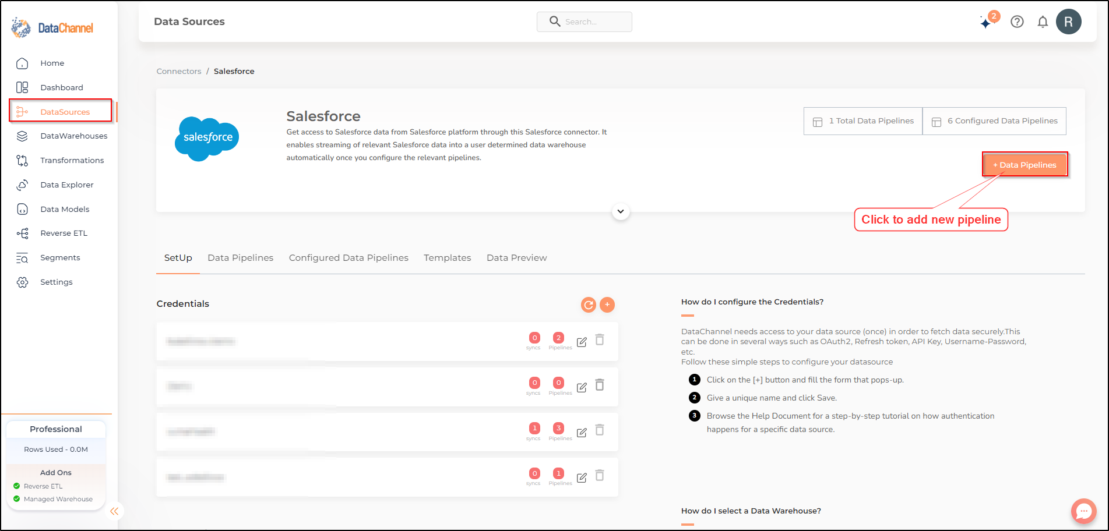Open Transformations from the sidebar
Viewport: 1109px width, 531px height.
(72, 160)
